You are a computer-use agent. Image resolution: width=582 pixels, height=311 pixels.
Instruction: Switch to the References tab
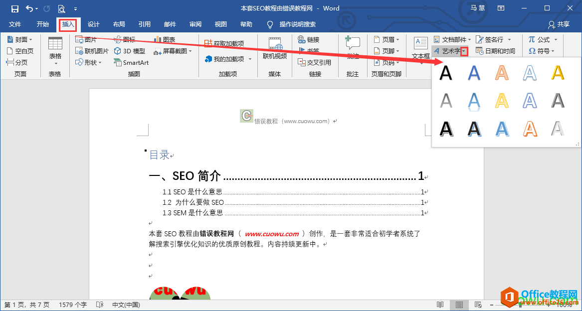pyautogui.click(x=145, y=24)
